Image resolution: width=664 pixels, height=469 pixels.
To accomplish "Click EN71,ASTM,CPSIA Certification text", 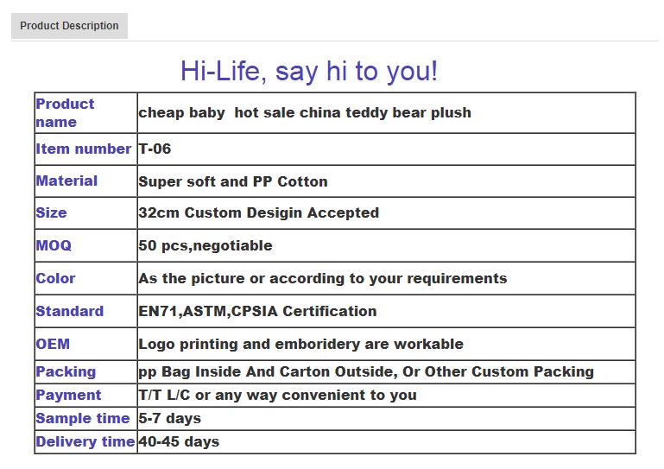I will tap(257, 311).
